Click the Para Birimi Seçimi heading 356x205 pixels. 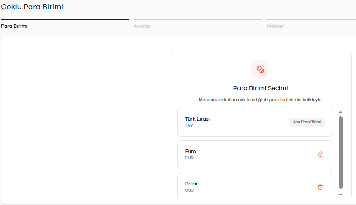260,88
